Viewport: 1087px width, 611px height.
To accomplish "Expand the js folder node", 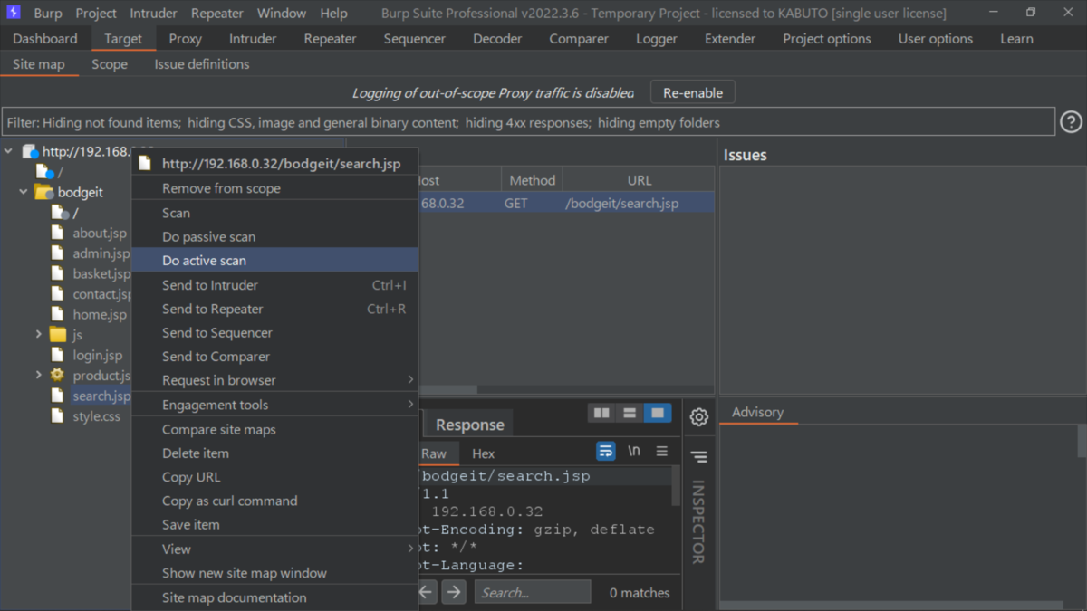I will coord(38,335).
